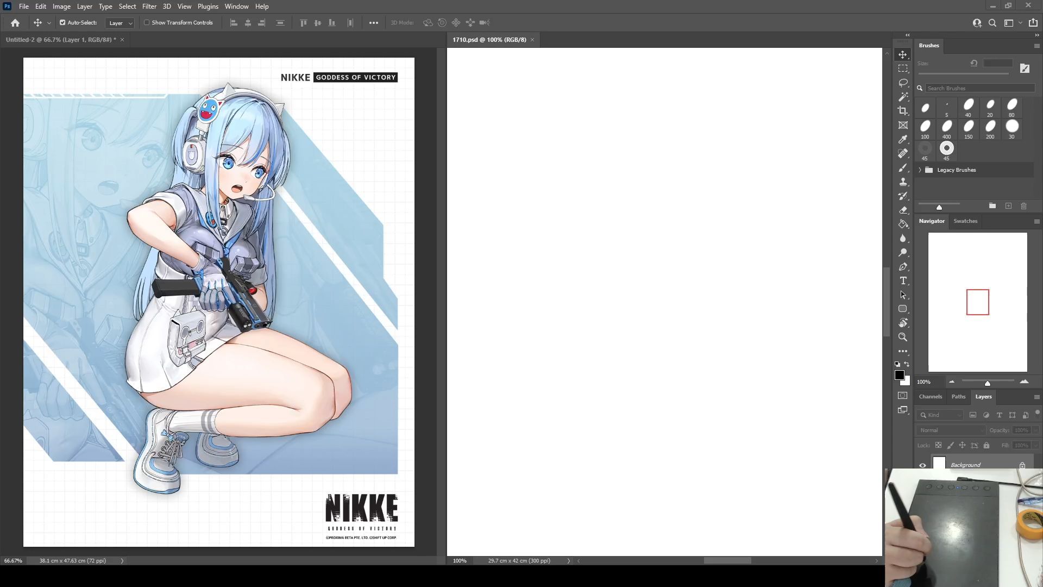
Task: Select the Magic Wand tool
Action: point(903,97)
